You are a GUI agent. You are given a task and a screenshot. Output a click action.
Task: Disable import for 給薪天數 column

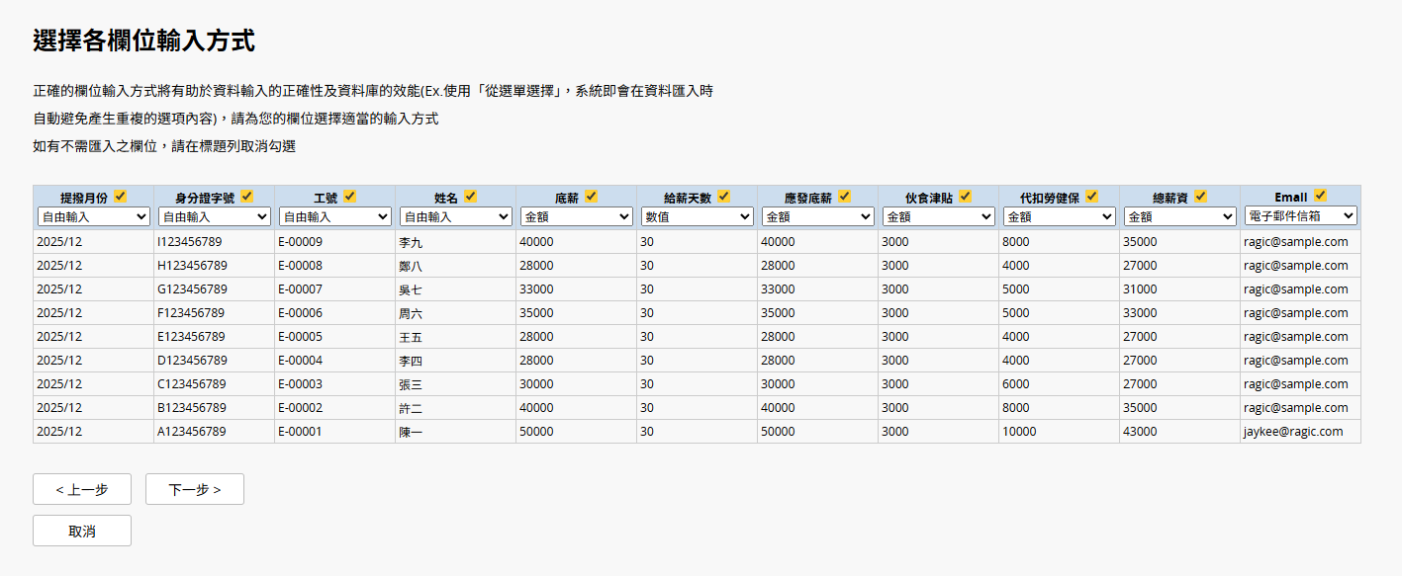(x=724, y=197)
